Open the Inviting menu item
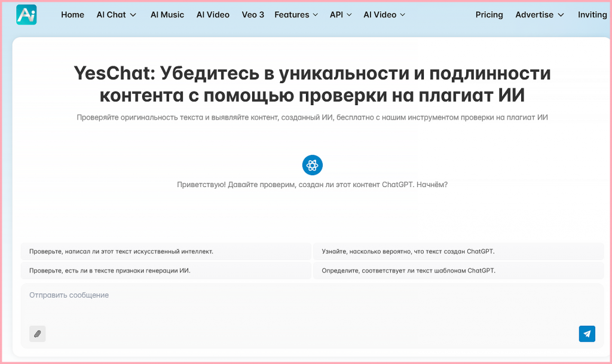 click(x=592, y=15)
